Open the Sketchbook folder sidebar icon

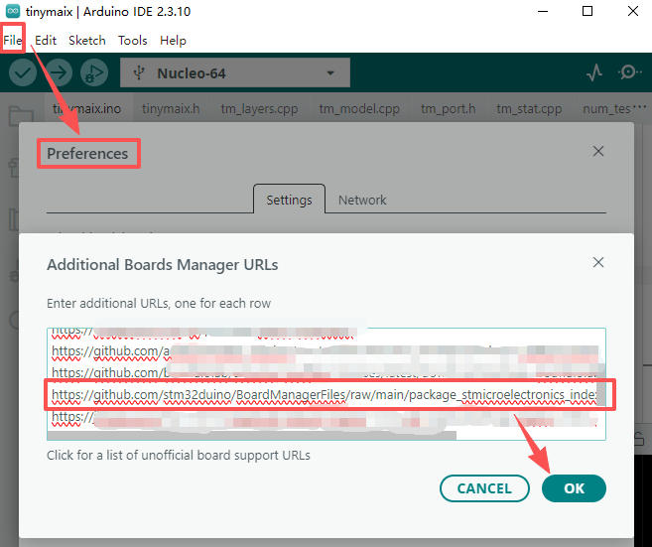(21, 115)
